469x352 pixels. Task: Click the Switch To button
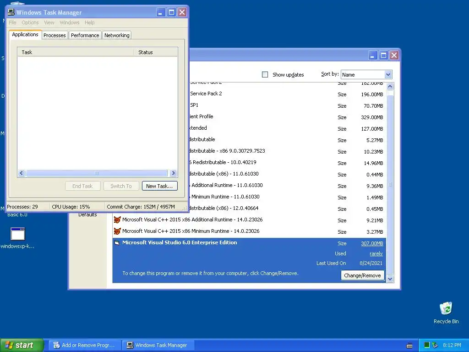(x=121, y=186)
